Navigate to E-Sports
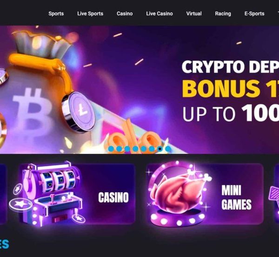 tap(254, 13)
